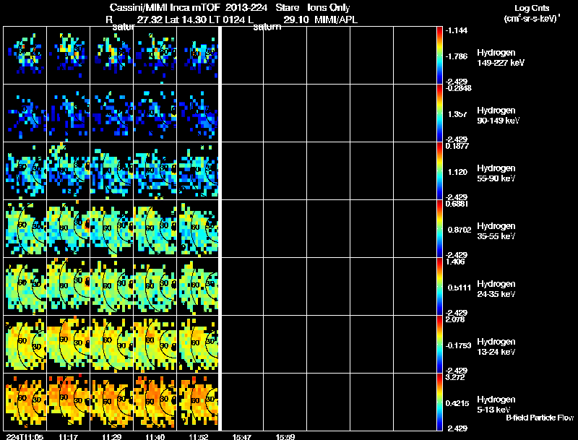Viewport: 578px width, 440px height.
Task: Click the empty 55-90 keV panel at 15:47
Action: tap(242, 171)
